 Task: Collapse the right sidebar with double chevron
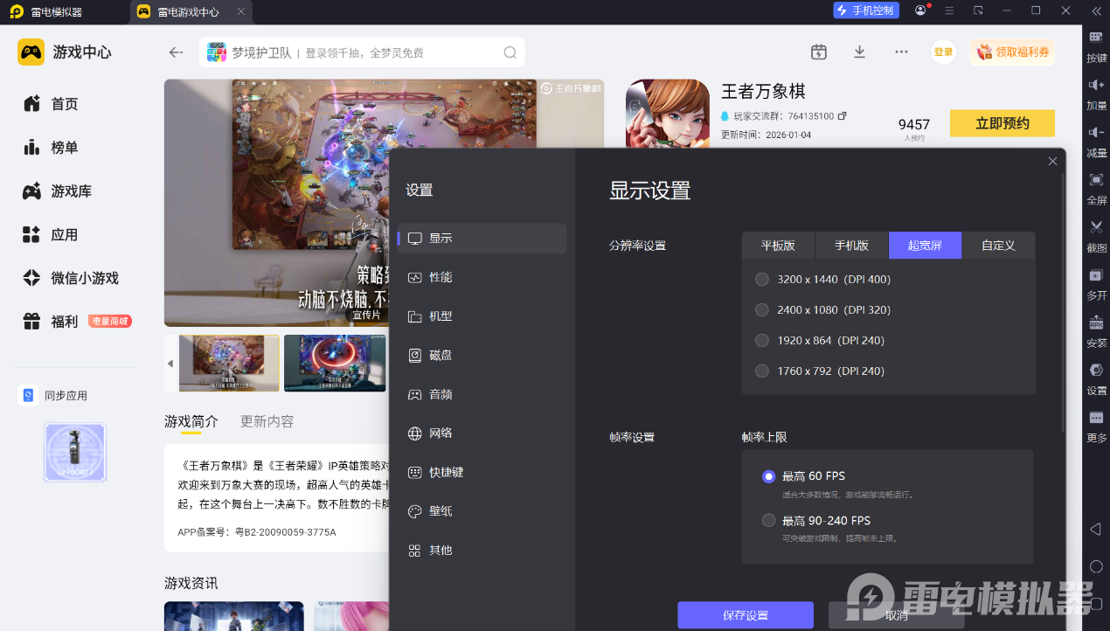point(1096,11)
